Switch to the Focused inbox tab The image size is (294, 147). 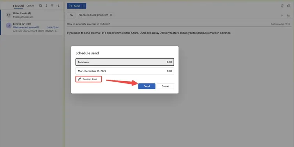[18, 6]
